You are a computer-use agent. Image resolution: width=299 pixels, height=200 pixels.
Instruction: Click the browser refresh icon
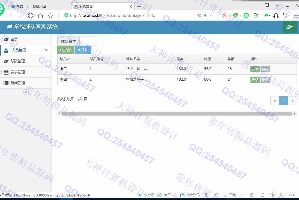[30, 16]
